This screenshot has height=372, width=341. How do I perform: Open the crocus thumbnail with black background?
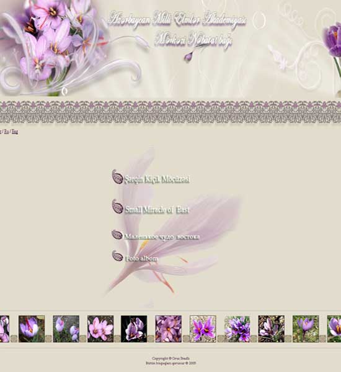click(134, 329)
